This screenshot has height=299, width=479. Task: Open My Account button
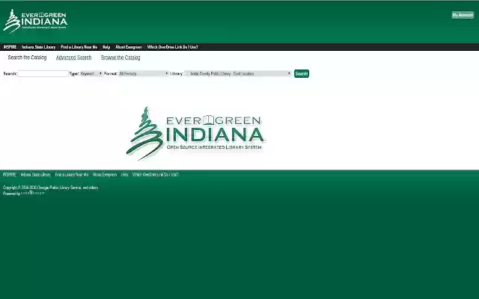(463, 15)
